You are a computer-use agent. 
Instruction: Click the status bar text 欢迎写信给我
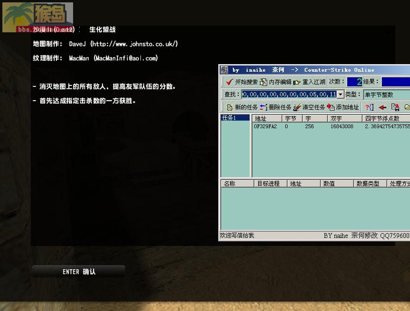pyautogui.click(x=237, y=236)
